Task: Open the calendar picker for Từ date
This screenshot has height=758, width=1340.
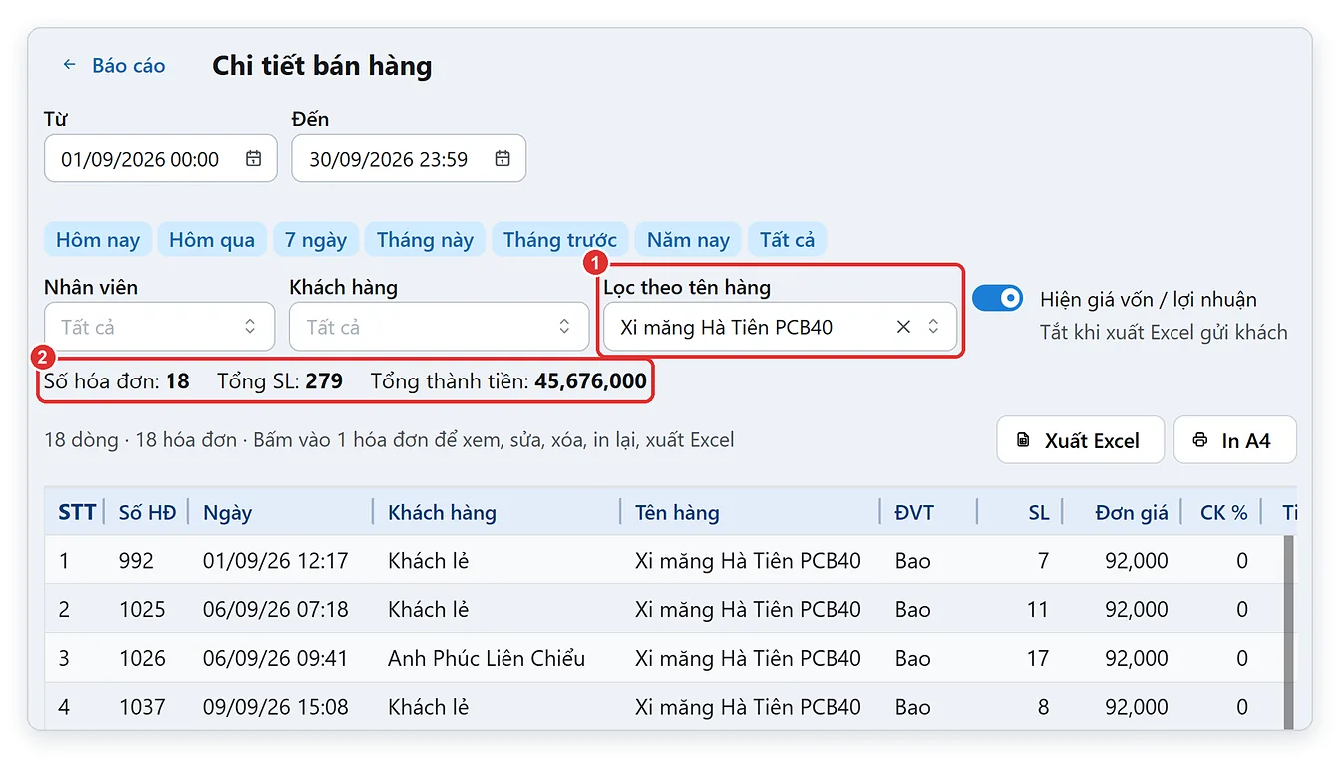Action: [253, 159]
